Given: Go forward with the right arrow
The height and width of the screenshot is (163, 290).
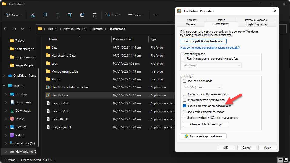Looking at the screenshot, I should tap(15, 29).
